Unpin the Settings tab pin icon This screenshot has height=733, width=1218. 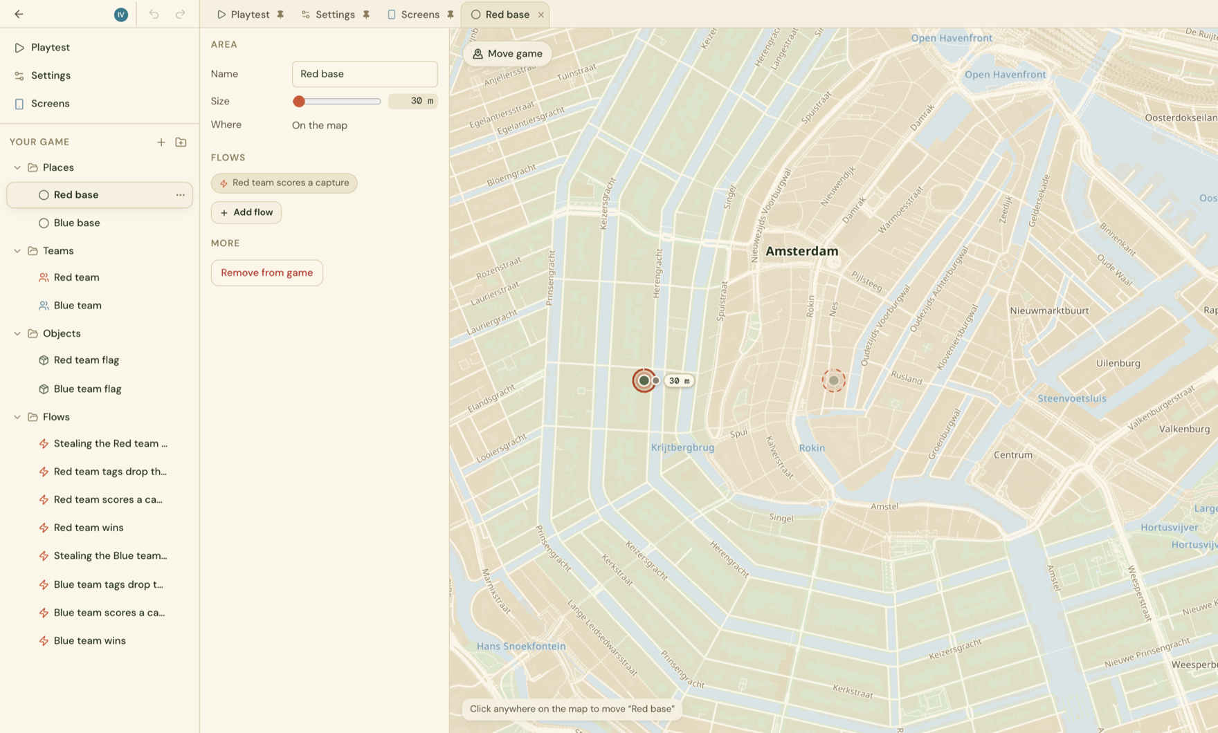tap(366, 15)
